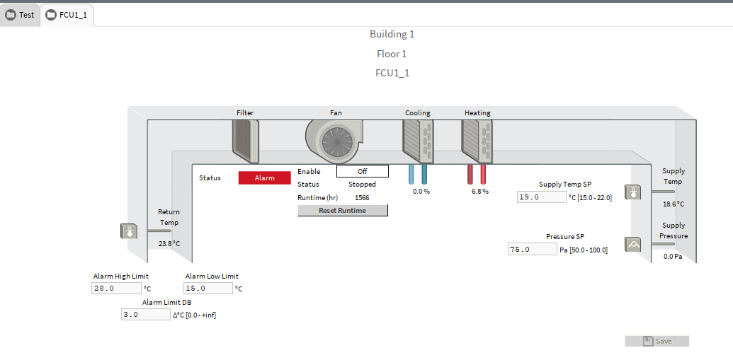Viewport: 733px width, 355px height.
Task: Click the Pressure SP input field
Action: 533,249
